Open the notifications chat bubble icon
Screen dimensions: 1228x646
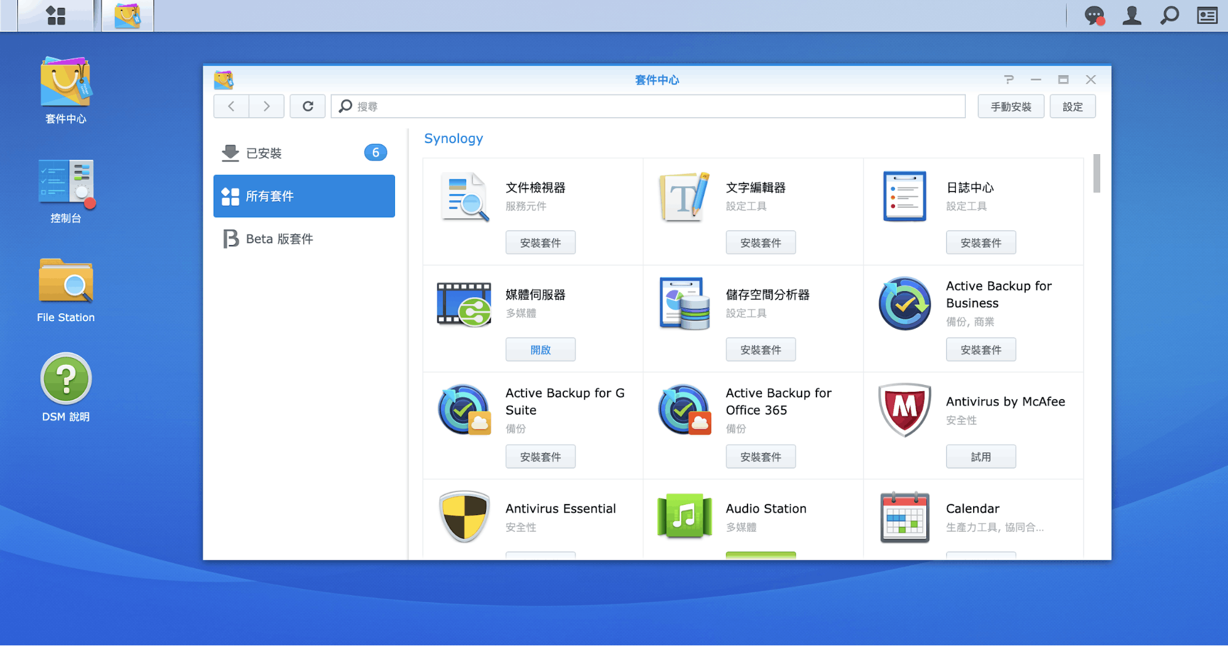[1094, 15]
